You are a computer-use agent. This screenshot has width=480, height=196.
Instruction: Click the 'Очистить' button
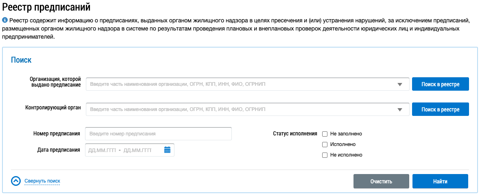tap(381, 181)
